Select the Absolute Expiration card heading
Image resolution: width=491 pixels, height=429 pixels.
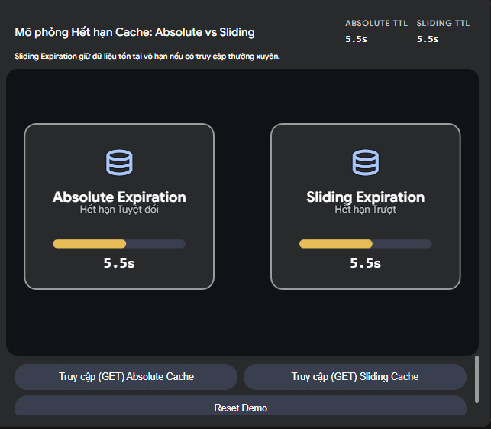(119, 197)
